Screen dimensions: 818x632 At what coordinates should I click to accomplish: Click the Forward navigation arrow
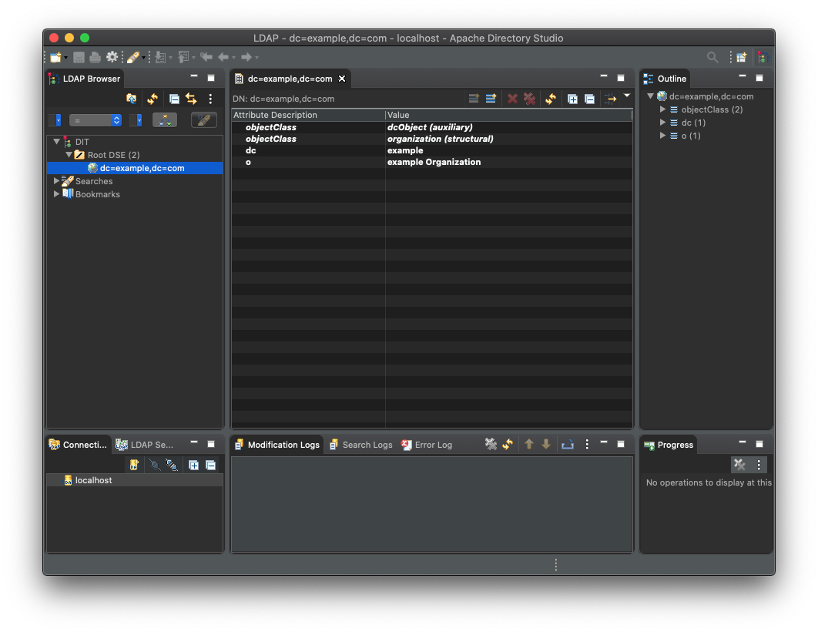(246, 57)
